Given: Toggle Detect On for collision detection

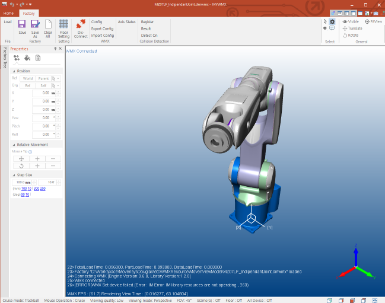Looking at the screenshot, I should [149, 36].
